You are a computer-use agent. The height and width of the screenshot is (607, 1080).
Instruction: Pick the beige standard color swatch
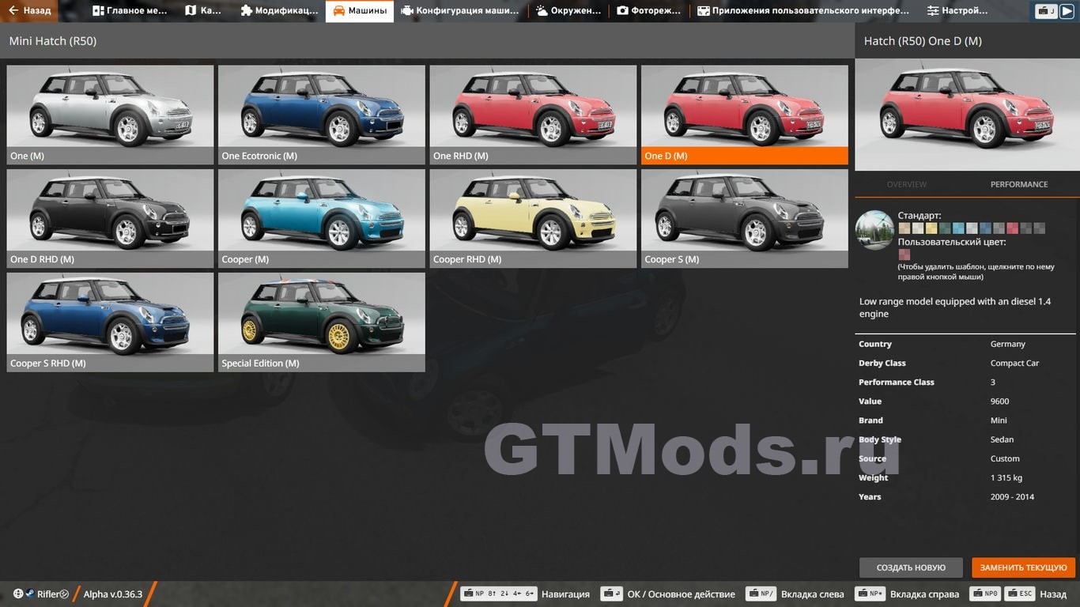(x=904, y=228)
